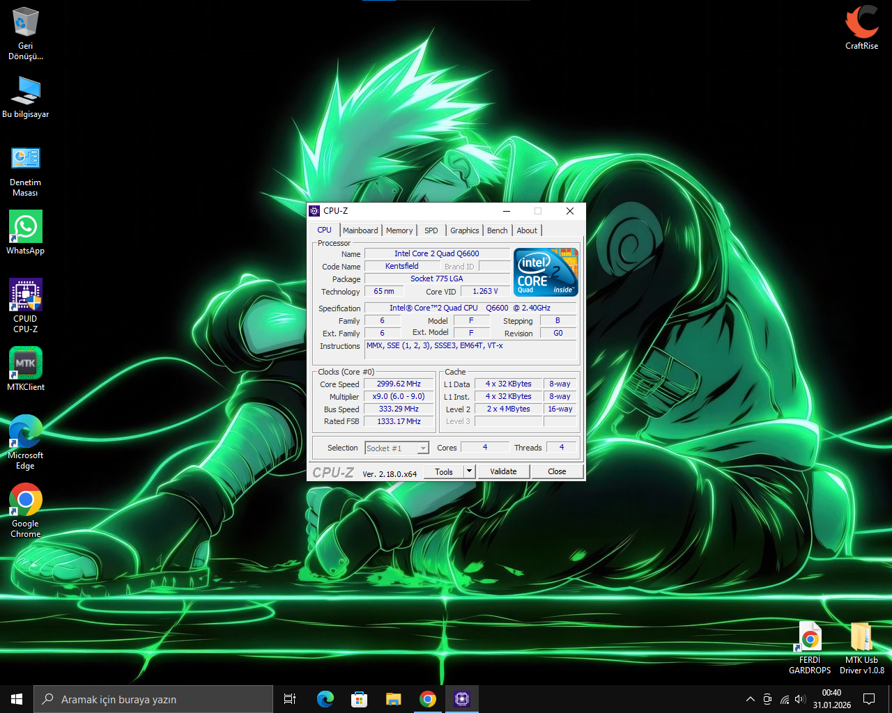Open the Recycle Bin desktop icon
892x713 pixels.
tap(26, 33)
